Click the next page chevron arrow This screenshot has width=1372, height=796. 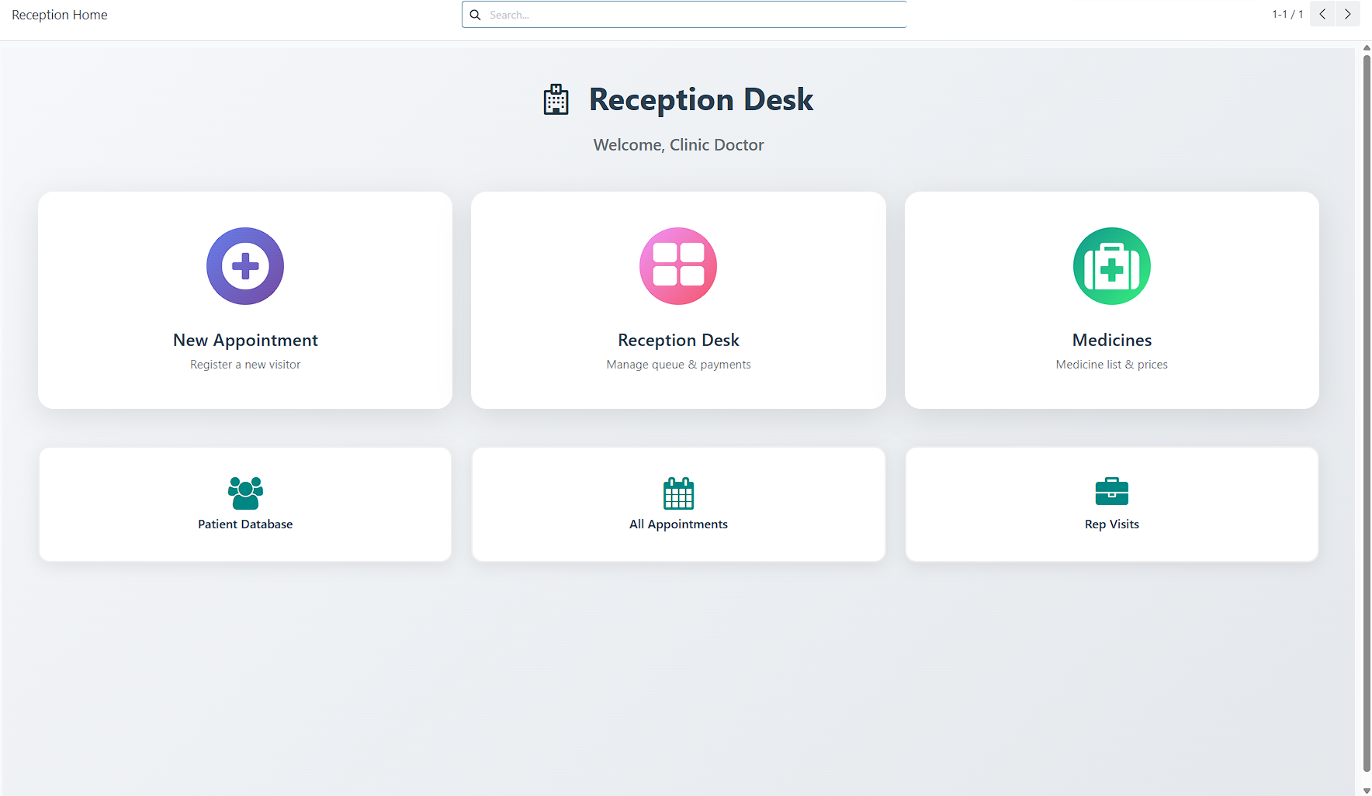point(1348,14)
